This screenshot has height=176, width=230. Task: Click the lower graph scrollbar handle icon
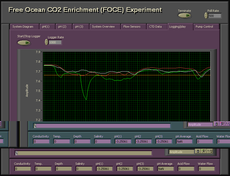click(16, 153)
